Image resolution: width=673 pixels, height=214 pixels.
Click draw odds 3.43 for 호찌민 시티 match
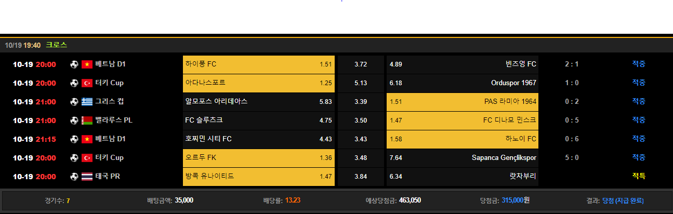coord(361,139)
